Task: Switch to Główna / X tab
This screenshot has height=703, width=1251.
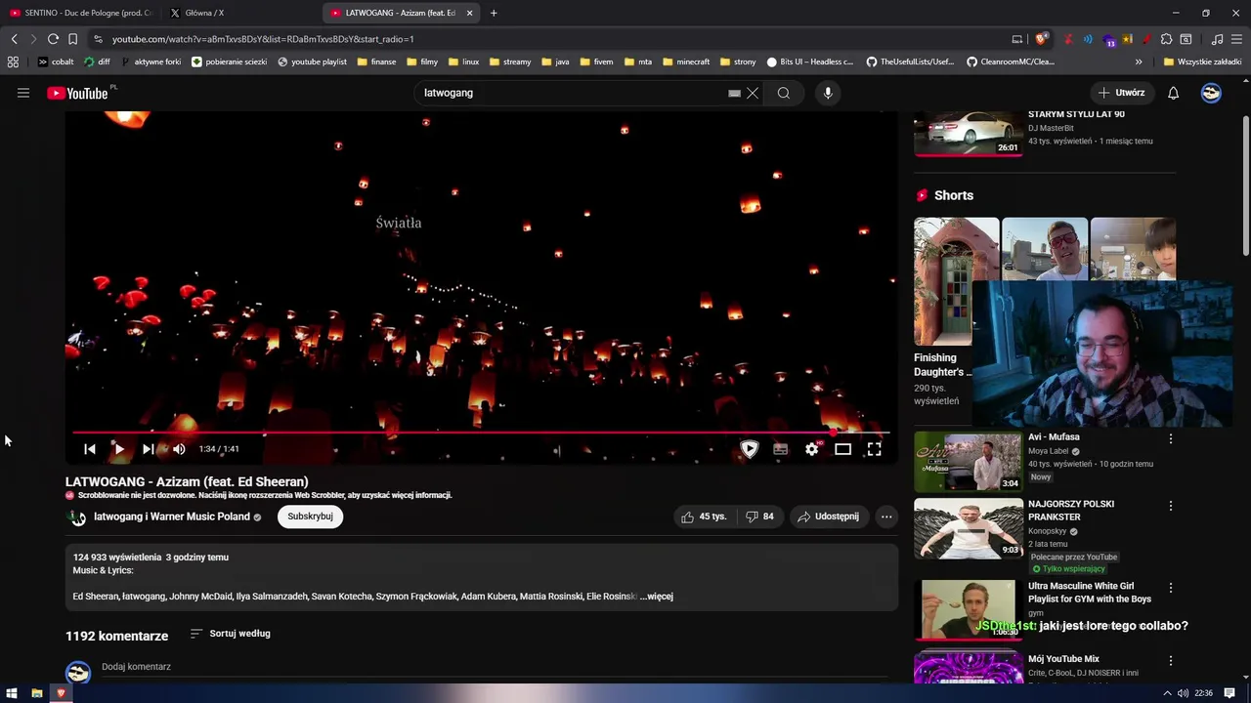Action: click(x=238, y=13)
